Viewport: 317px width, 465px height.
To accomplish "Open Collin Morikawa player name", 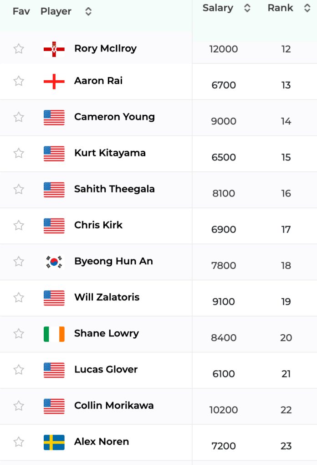I will pos(114,406).
